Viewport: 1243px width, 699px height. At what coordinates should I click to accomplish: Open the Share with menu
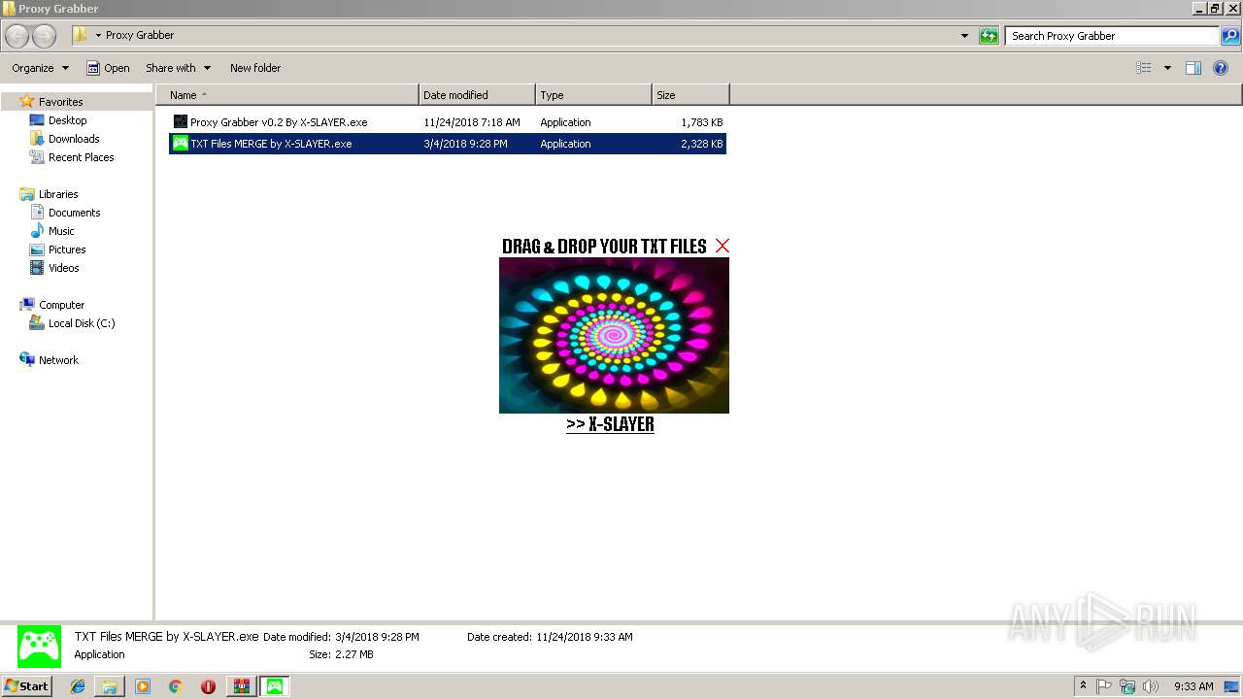178,68
